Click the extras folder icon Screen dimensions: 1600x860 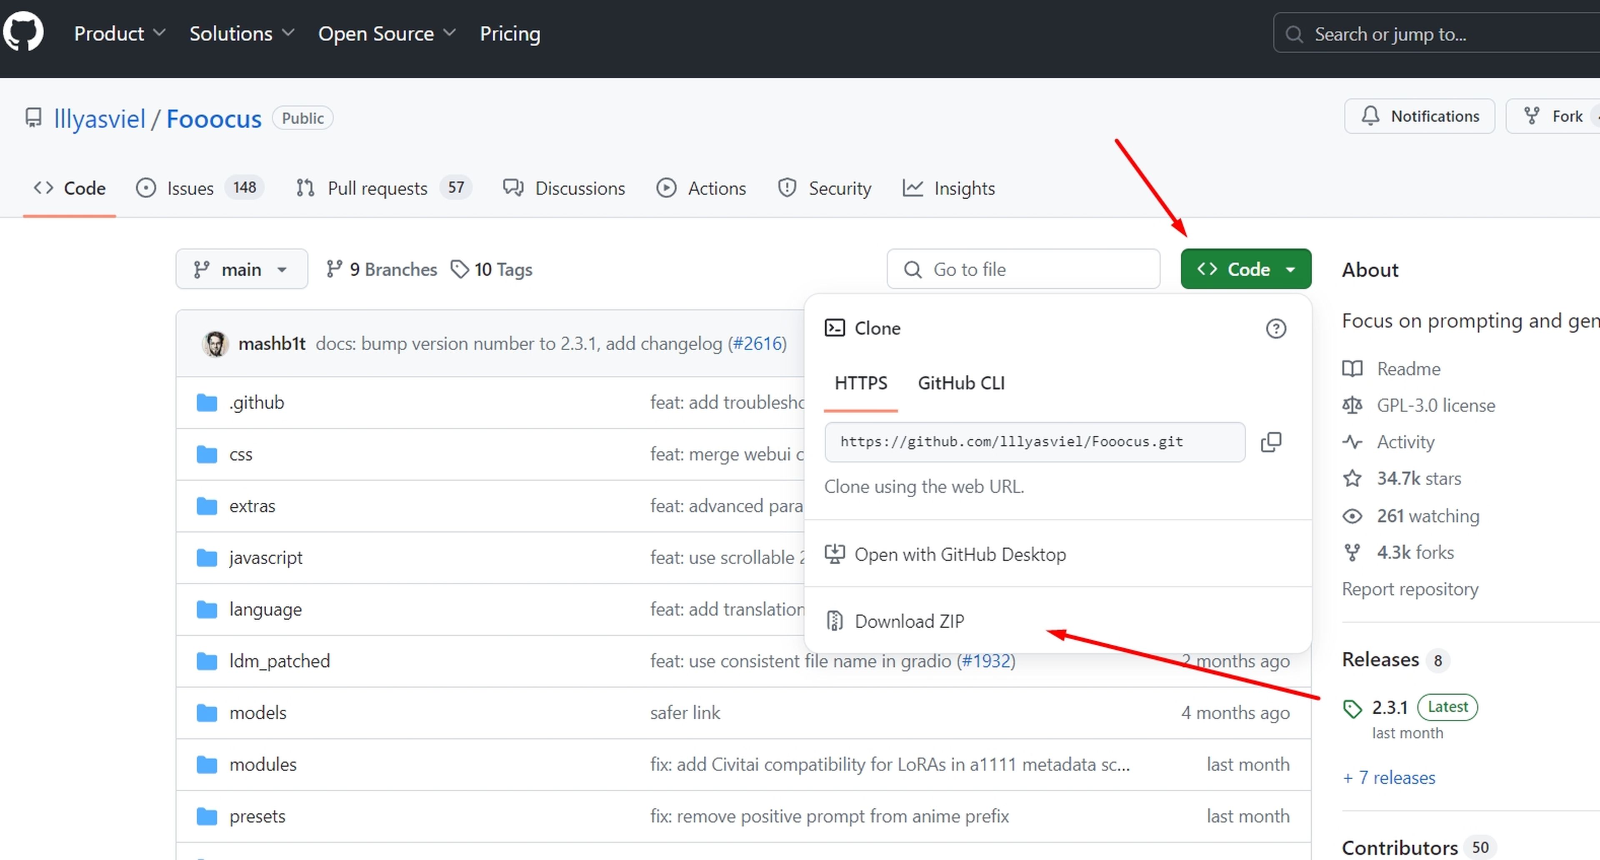click(x=207, y=506)
